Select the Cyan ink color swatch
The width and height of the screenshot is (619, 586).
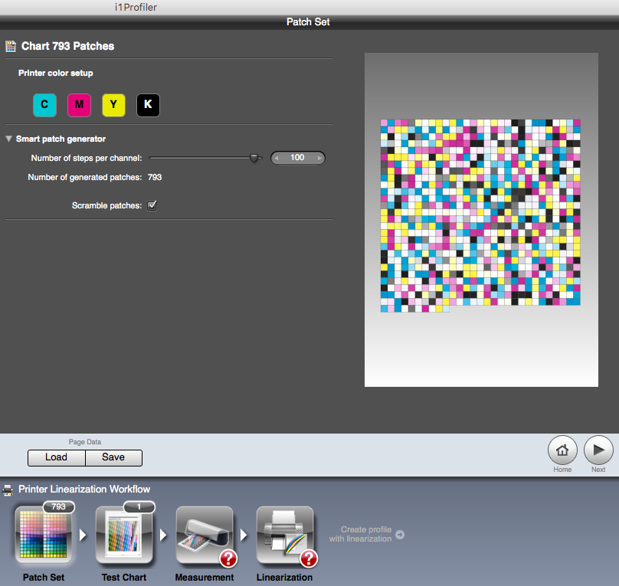tap(44, 105)
